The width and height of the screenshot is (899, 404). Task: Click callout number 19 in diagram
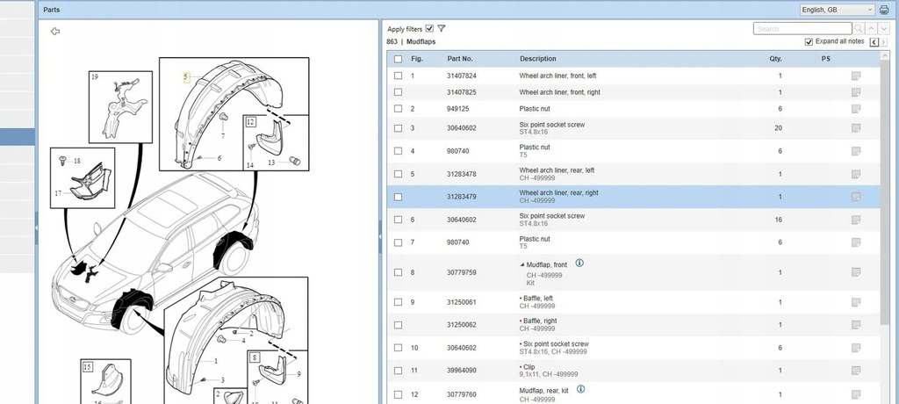(95, 76)
